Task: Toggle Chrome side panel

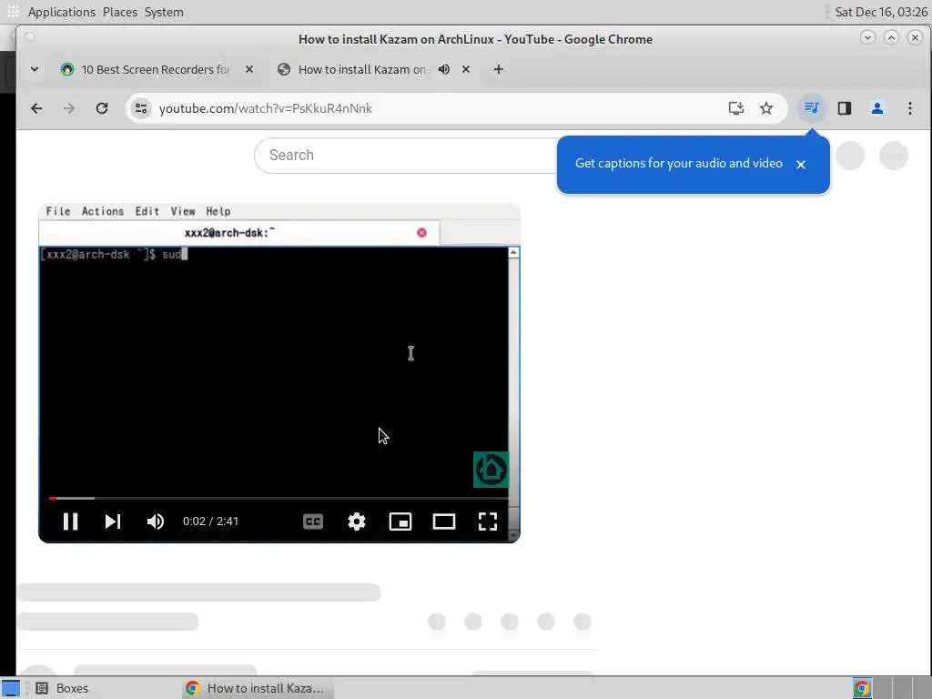Action: point(844,108)
